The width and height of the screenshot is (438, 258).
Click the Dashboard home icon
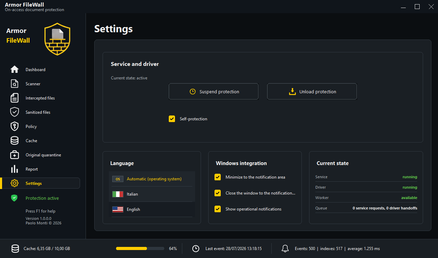(15, 69)
